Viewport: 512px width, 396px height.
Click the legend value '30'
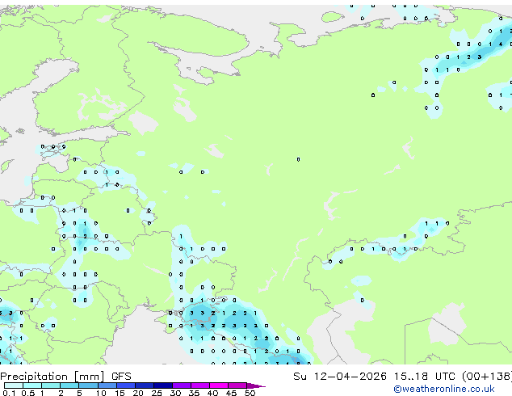pos(175,393)
